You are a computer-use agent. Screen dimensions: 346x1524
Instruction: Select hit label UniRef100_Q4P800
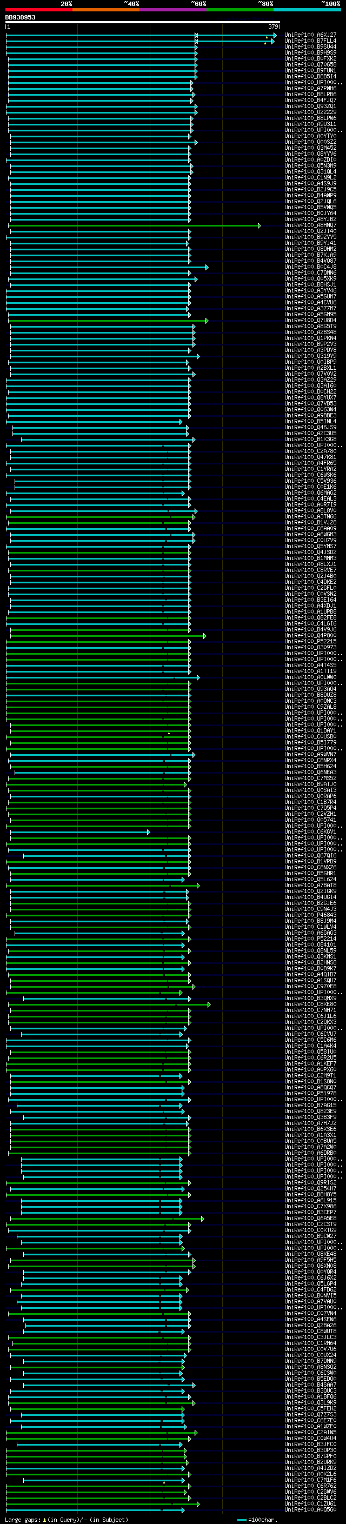pyautogui.click(x=310, y=635)
